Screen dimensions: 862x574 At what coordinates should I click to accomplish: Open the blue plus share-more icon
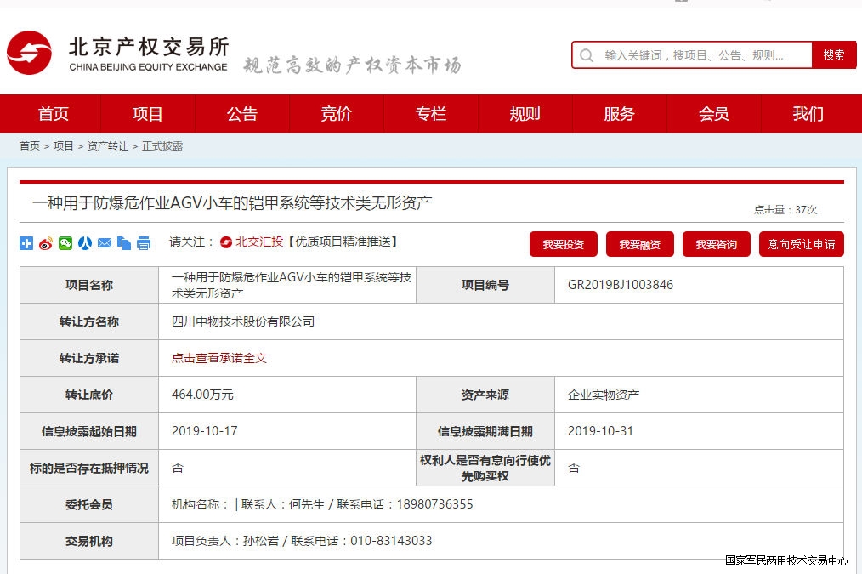pos(26,243)
